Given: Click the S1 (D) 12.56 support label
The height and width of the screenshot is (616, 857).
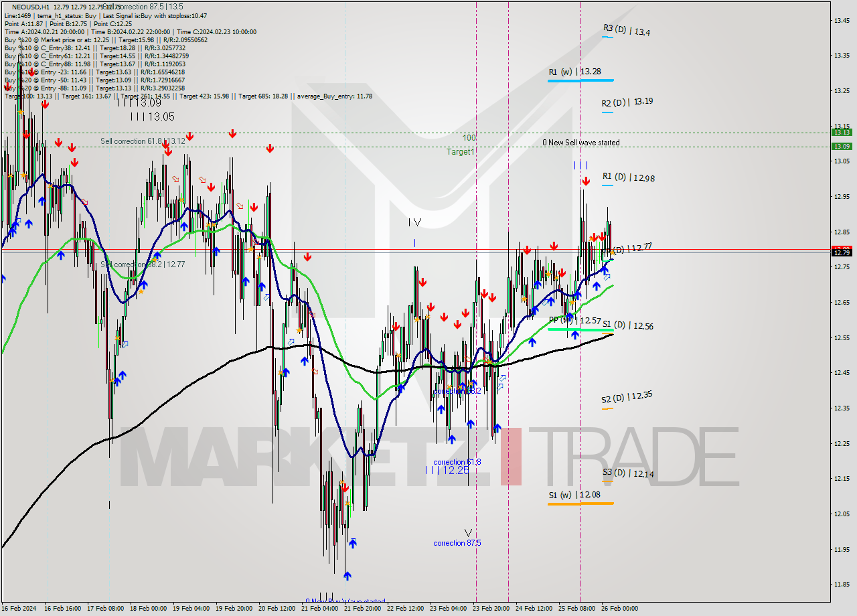Looking at the screenshot, I should pos(627,325).
